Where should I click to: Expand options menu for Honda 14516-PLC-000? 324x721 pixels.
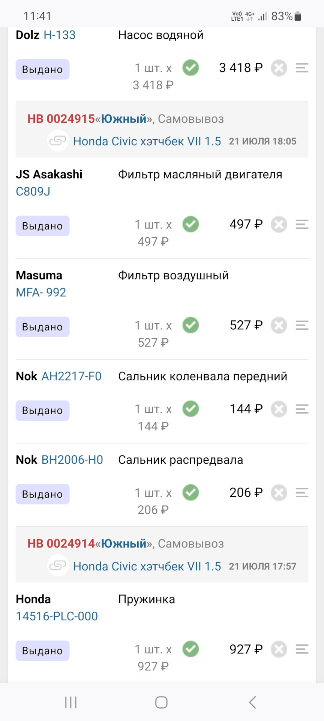[x=302, y=649]
